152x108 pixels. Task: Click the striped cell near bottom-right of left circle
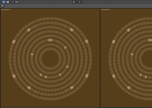click(66, 91)
